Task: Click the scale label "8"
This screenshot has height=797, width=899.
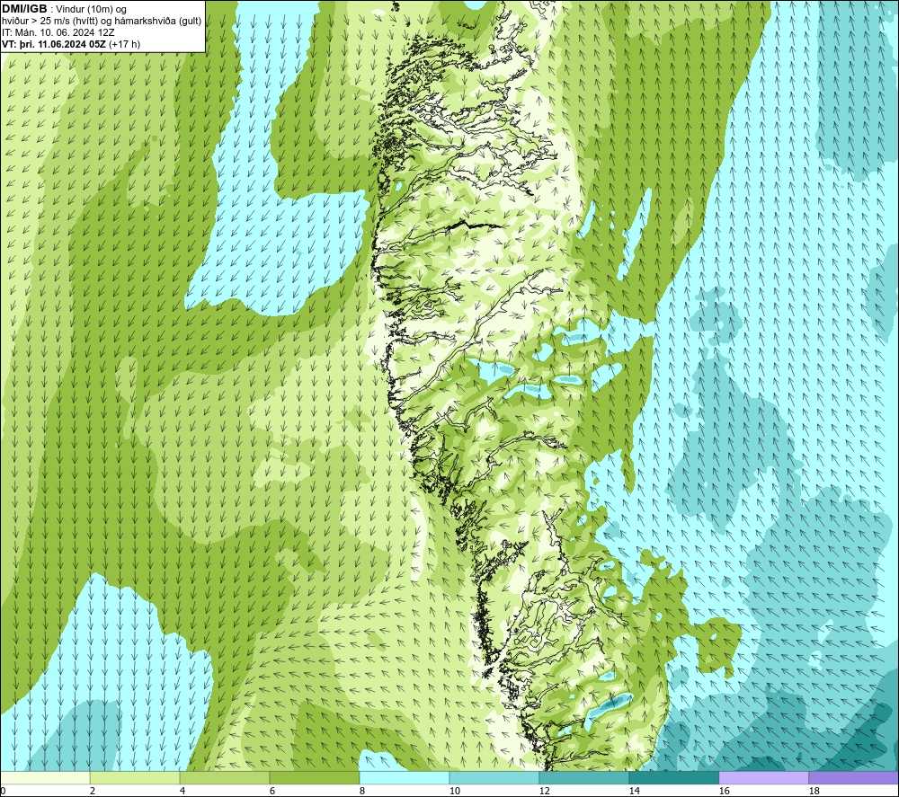Action: 362,791
